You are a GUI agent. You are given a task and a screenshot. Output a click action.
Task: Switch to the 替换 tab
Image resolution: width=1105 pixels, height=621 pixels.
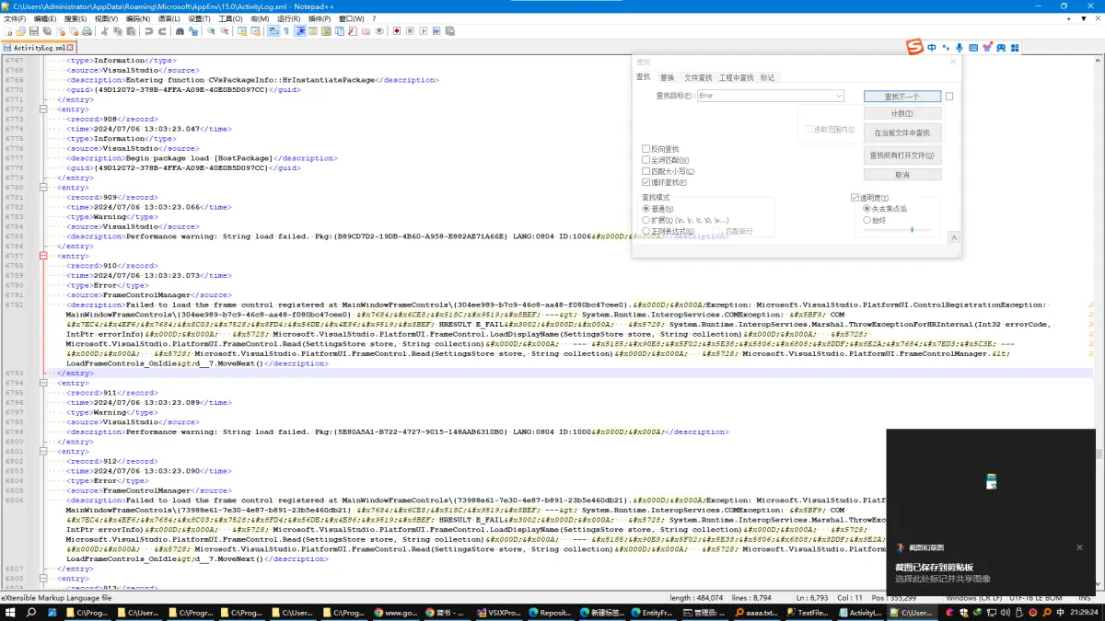pos(667,77)
